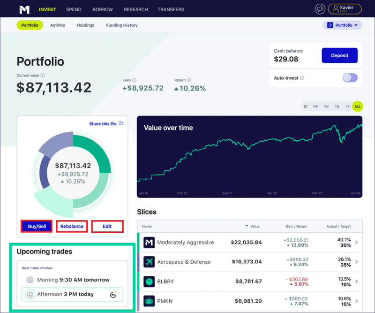This screenshot has height=313, width=375.
Task: Click the clock icon for Afternoon trade window
Action: coord(30,294)
